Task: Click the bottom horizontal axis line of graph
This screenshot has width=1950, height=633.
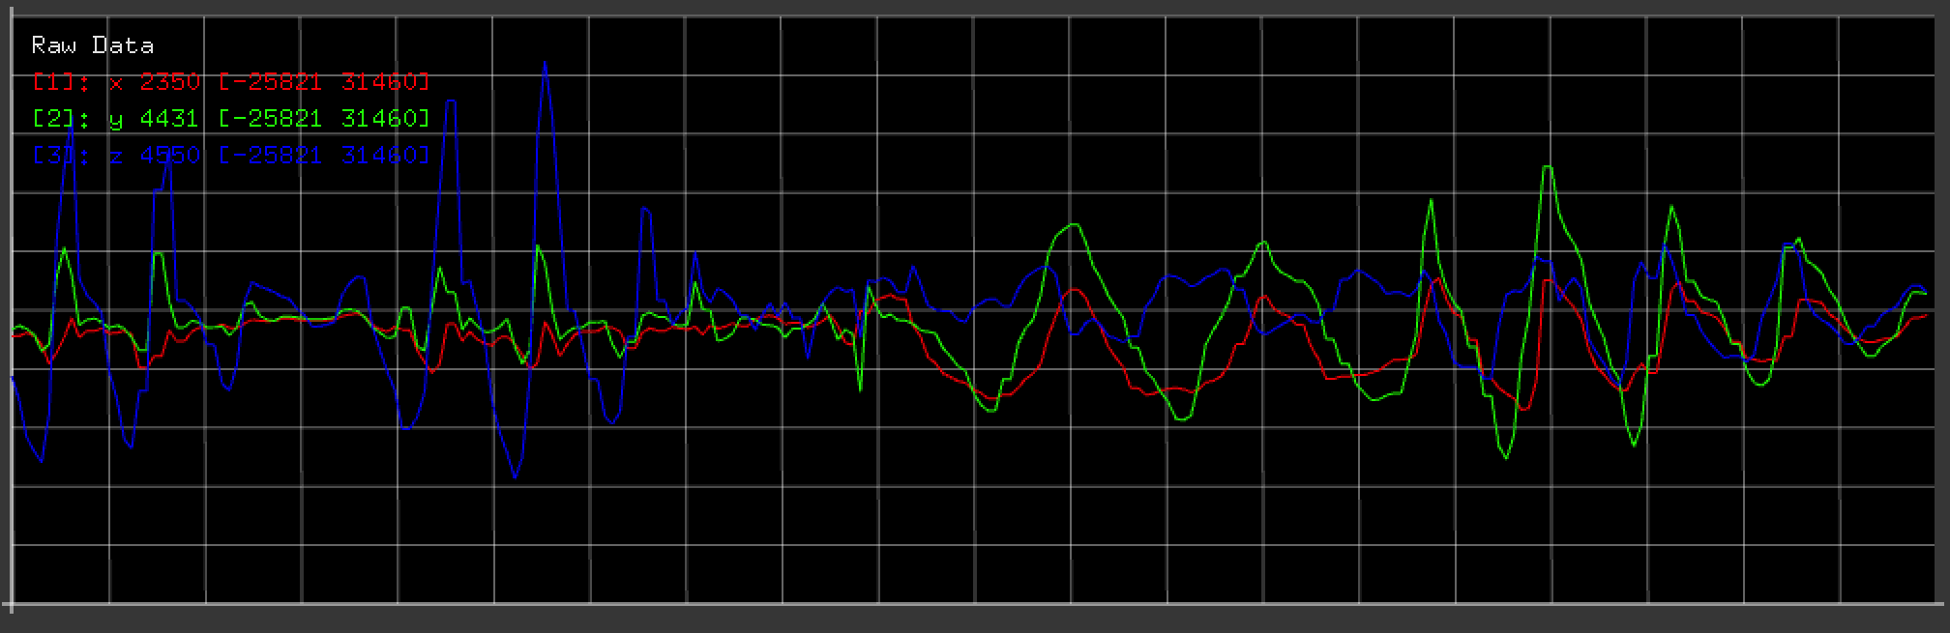Action: pos(967,605)
